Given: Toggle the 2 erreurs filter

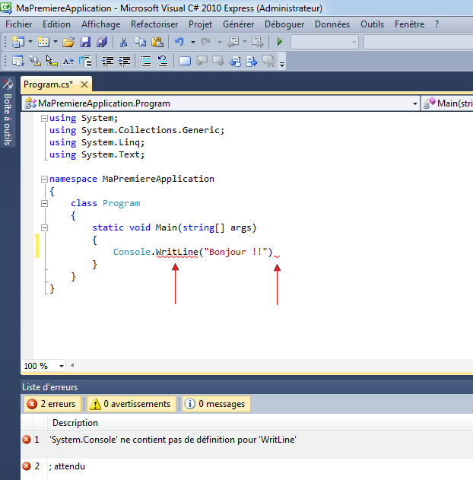Looking at the screenshot, I should (x=50, y=404).
